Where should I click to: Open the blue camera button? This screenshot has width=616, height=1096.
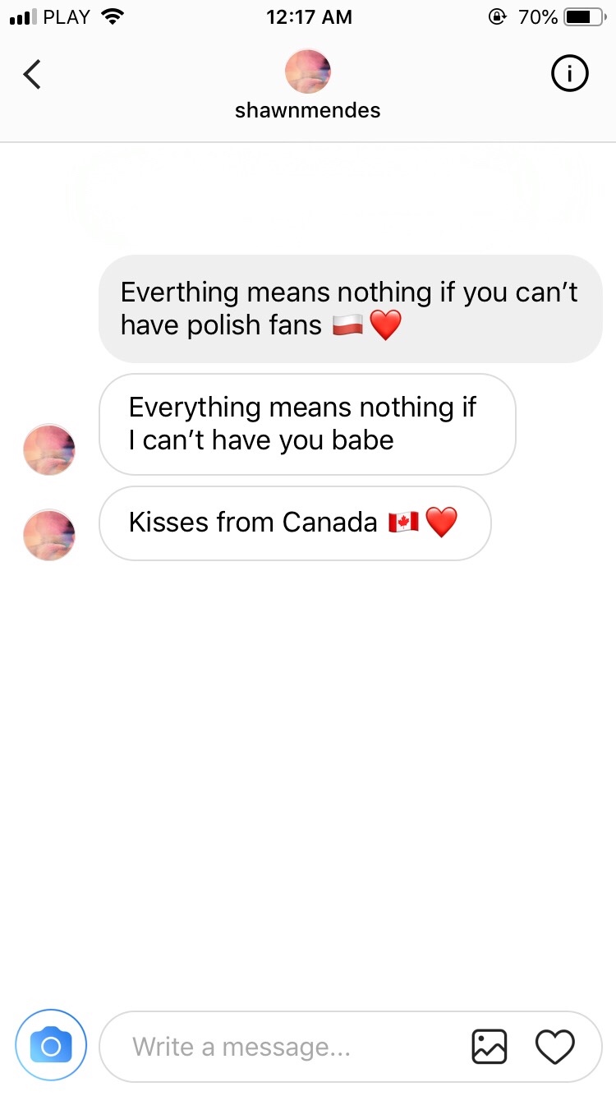51,1046
